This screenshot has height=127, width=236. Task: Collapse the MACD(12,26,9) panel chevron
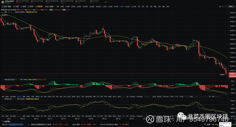(x=3, y=80)
